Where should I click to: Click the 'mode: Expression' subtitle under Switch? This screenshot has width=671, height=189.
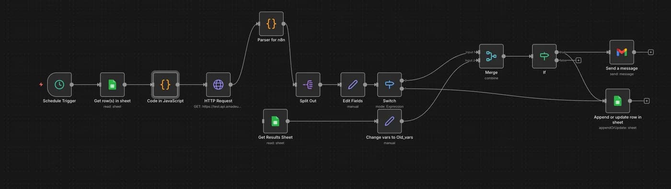click(390, 107)
